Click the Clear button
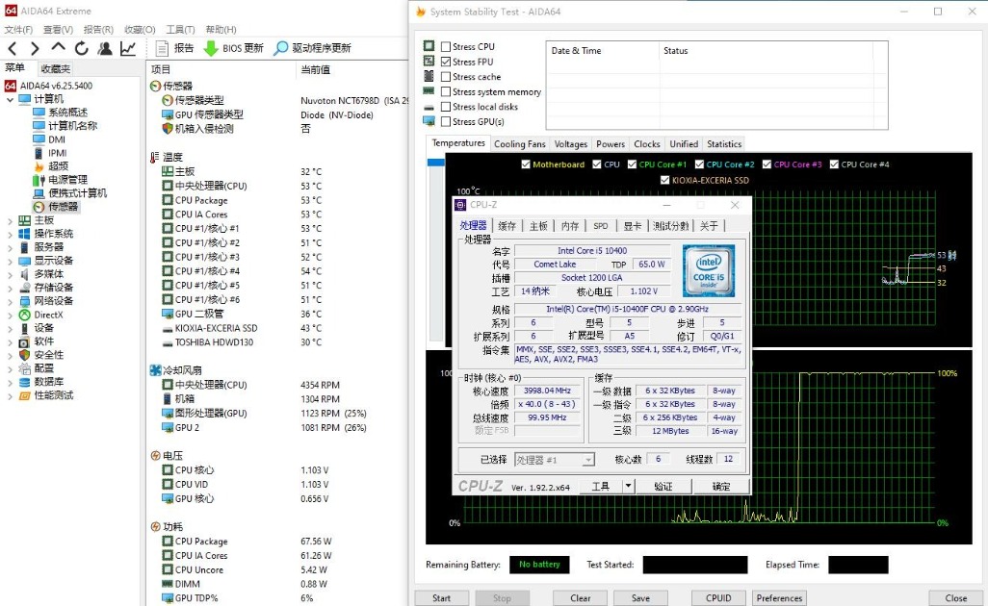This screenshot has width=988, height=606. pos(581,598)
